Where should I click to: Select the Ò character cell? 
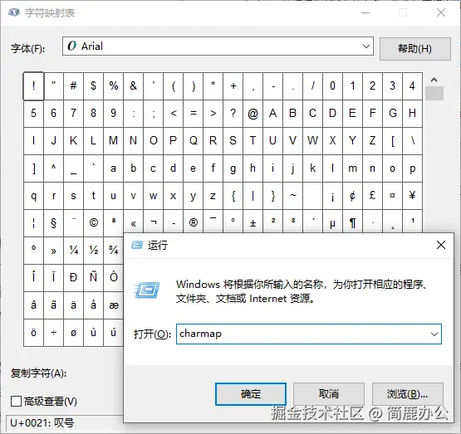coord(114,277)
